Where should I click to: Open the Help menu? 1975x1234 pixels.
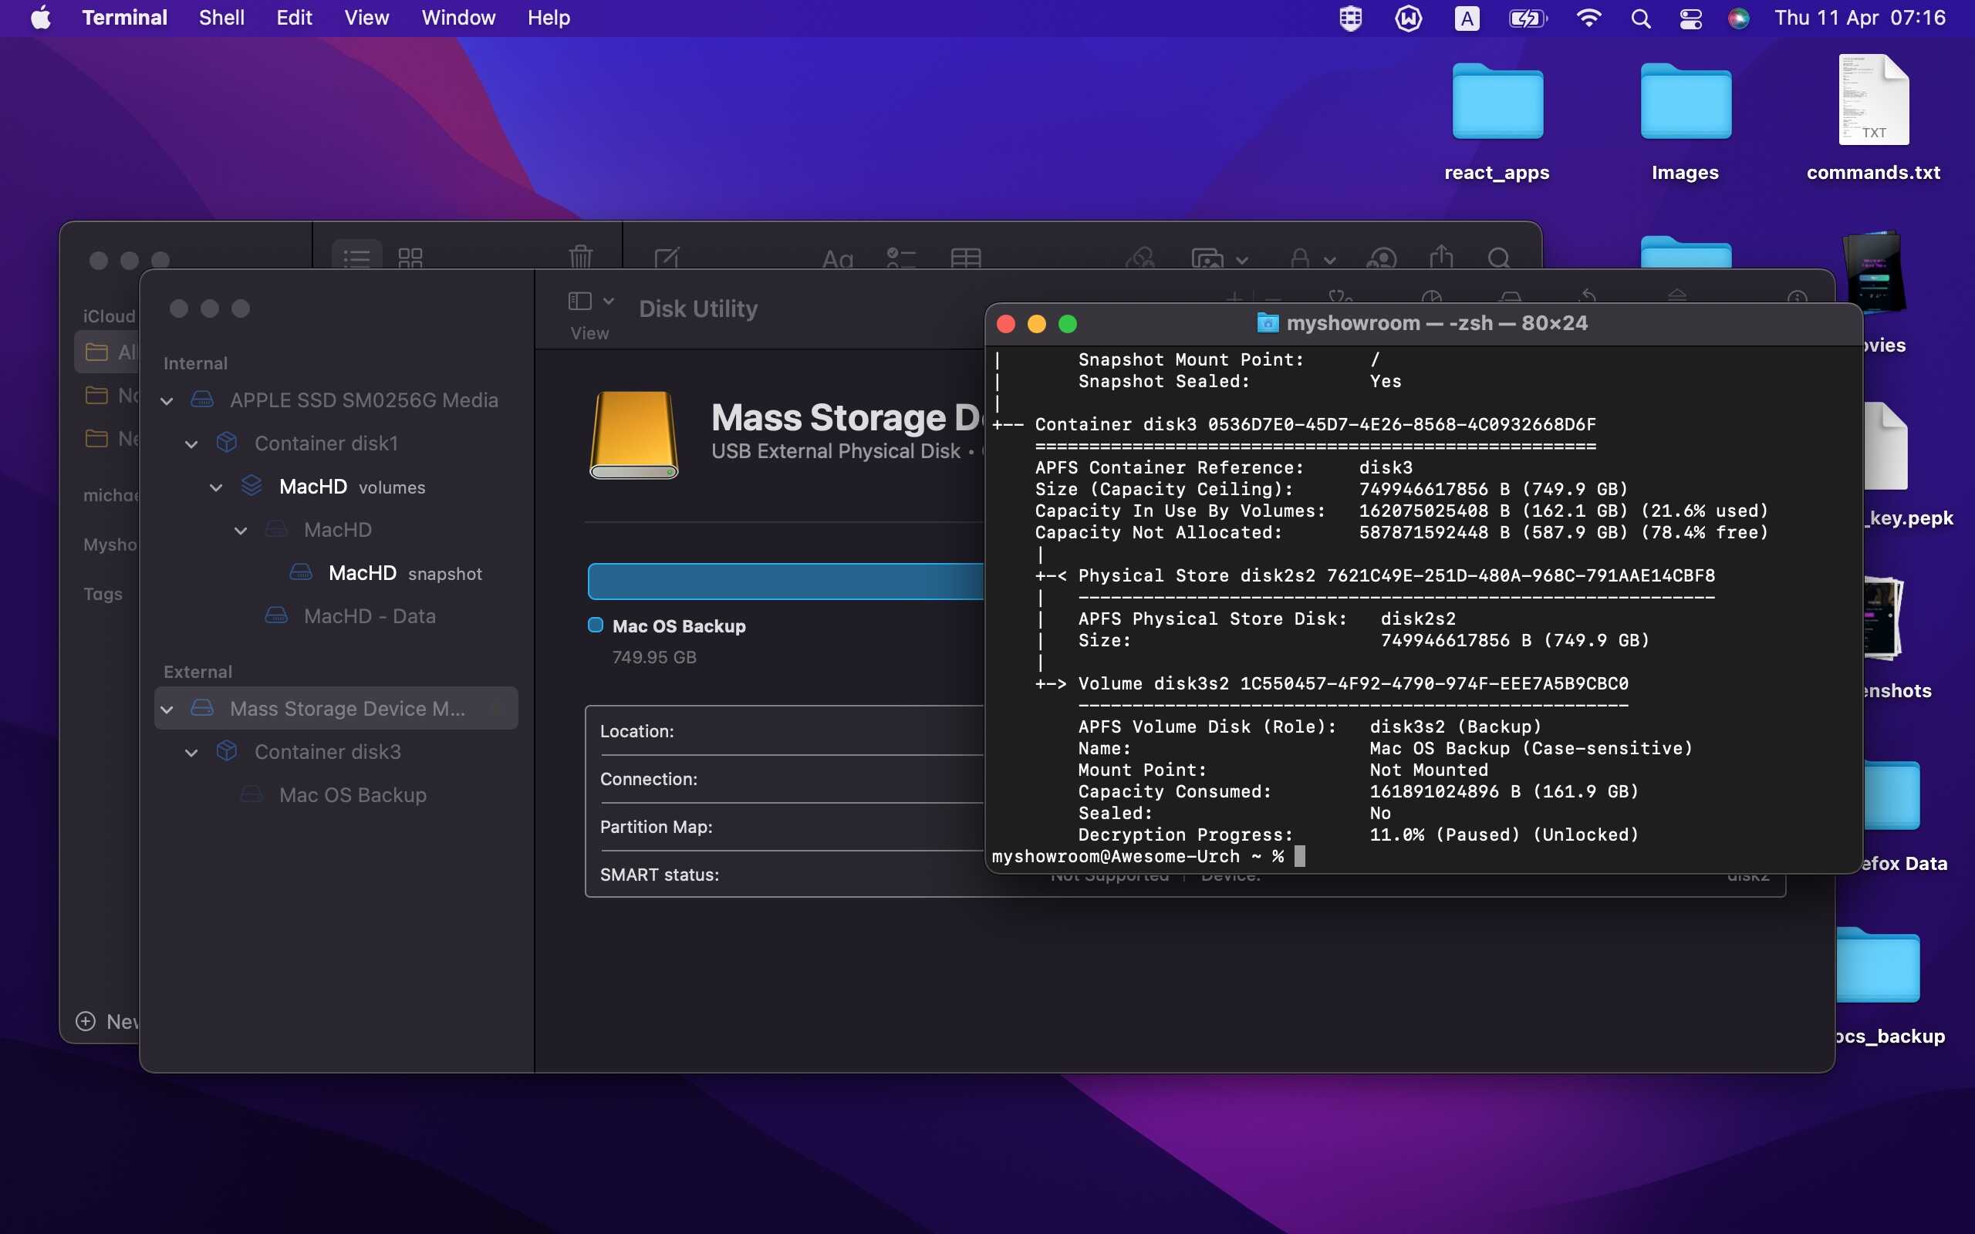point(549,17)
